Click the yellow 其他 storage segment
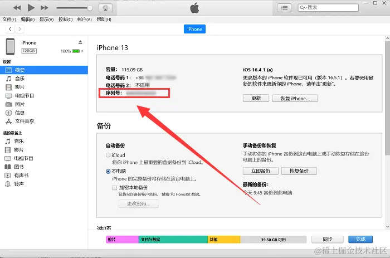390x258 pixels. pyautogui.click(x=224, y=240)
